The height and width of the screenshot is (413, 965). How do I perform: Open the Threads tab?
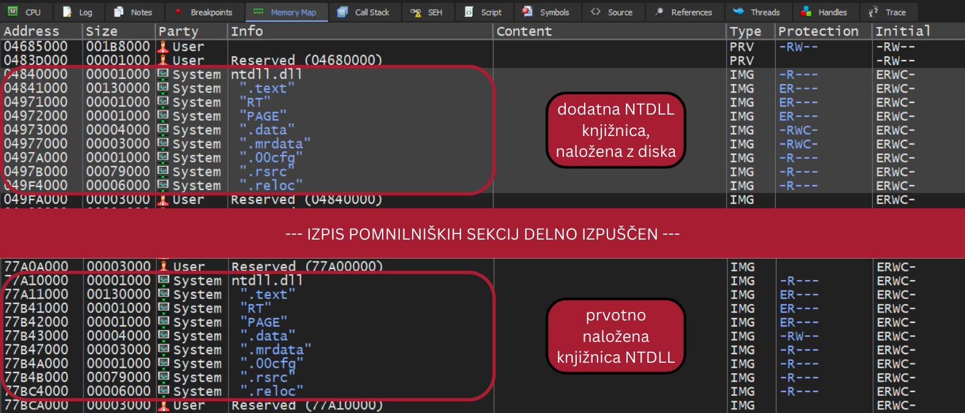tap(757, 12)
